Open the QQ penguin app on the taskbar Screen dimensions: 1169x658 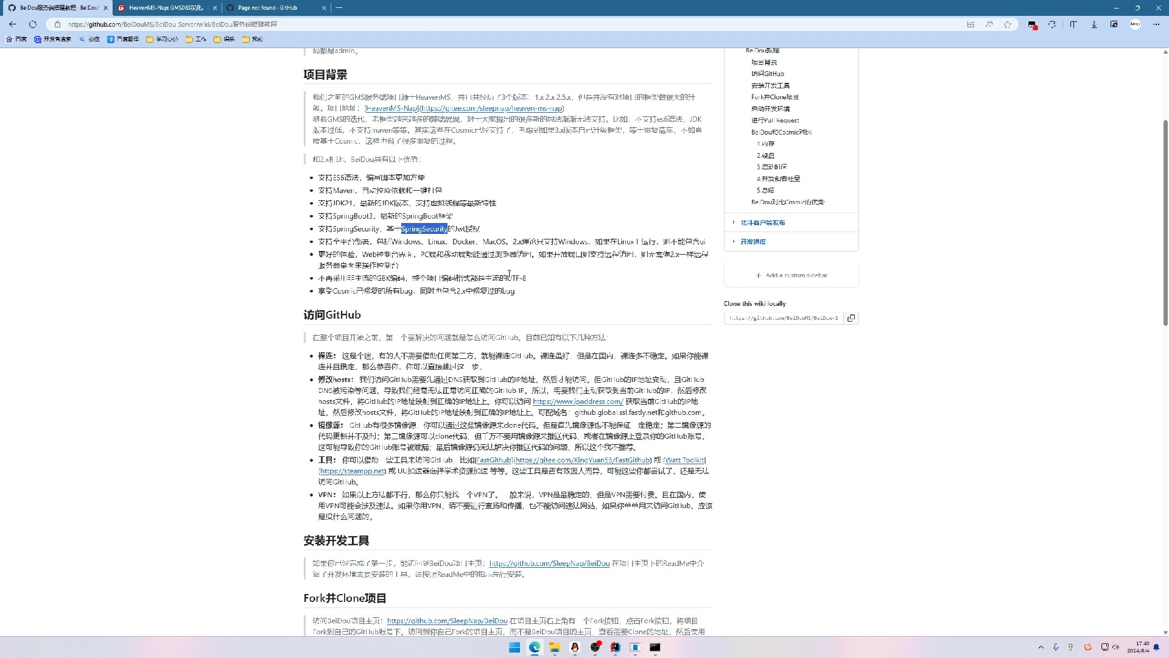tap(575, 647)
